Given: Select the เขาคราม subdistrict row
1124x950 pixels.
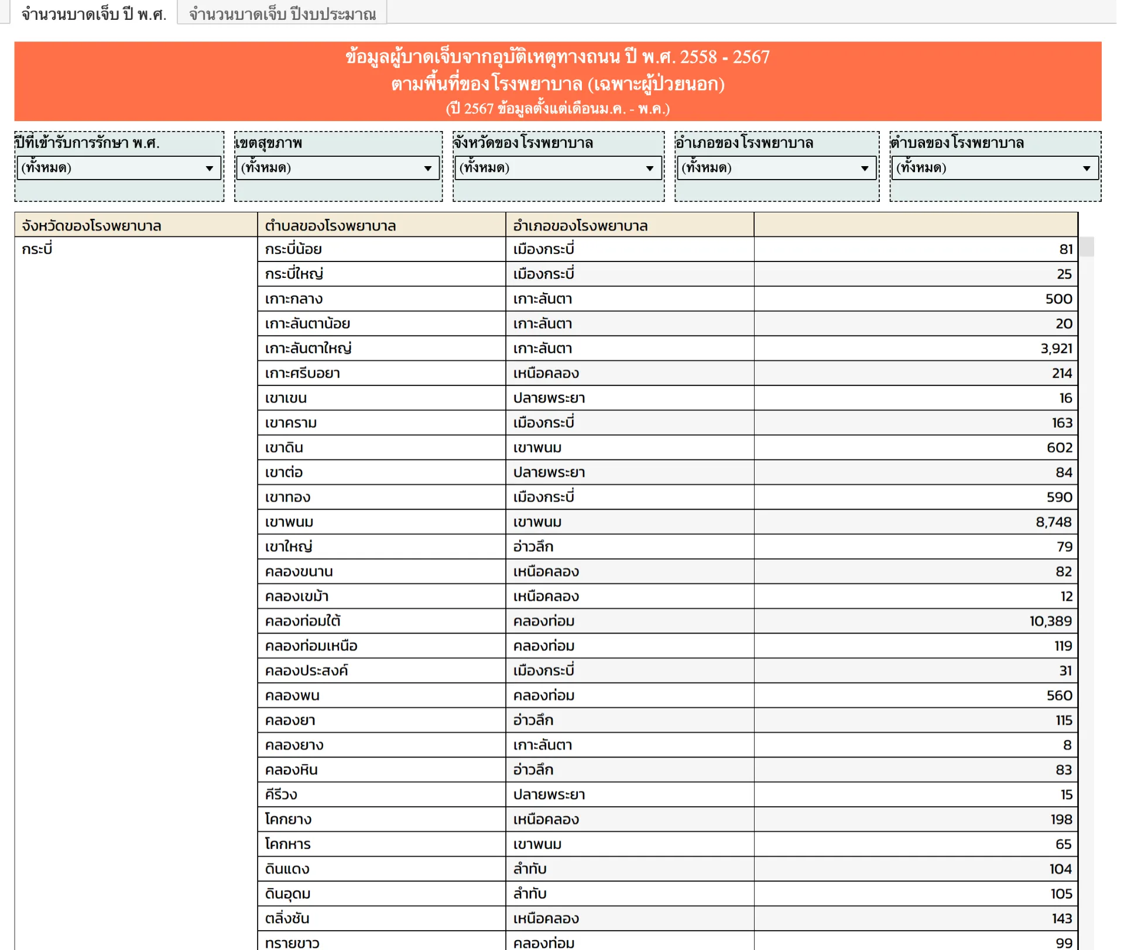Looking at the screenshot, I should [x=382, y=423].
